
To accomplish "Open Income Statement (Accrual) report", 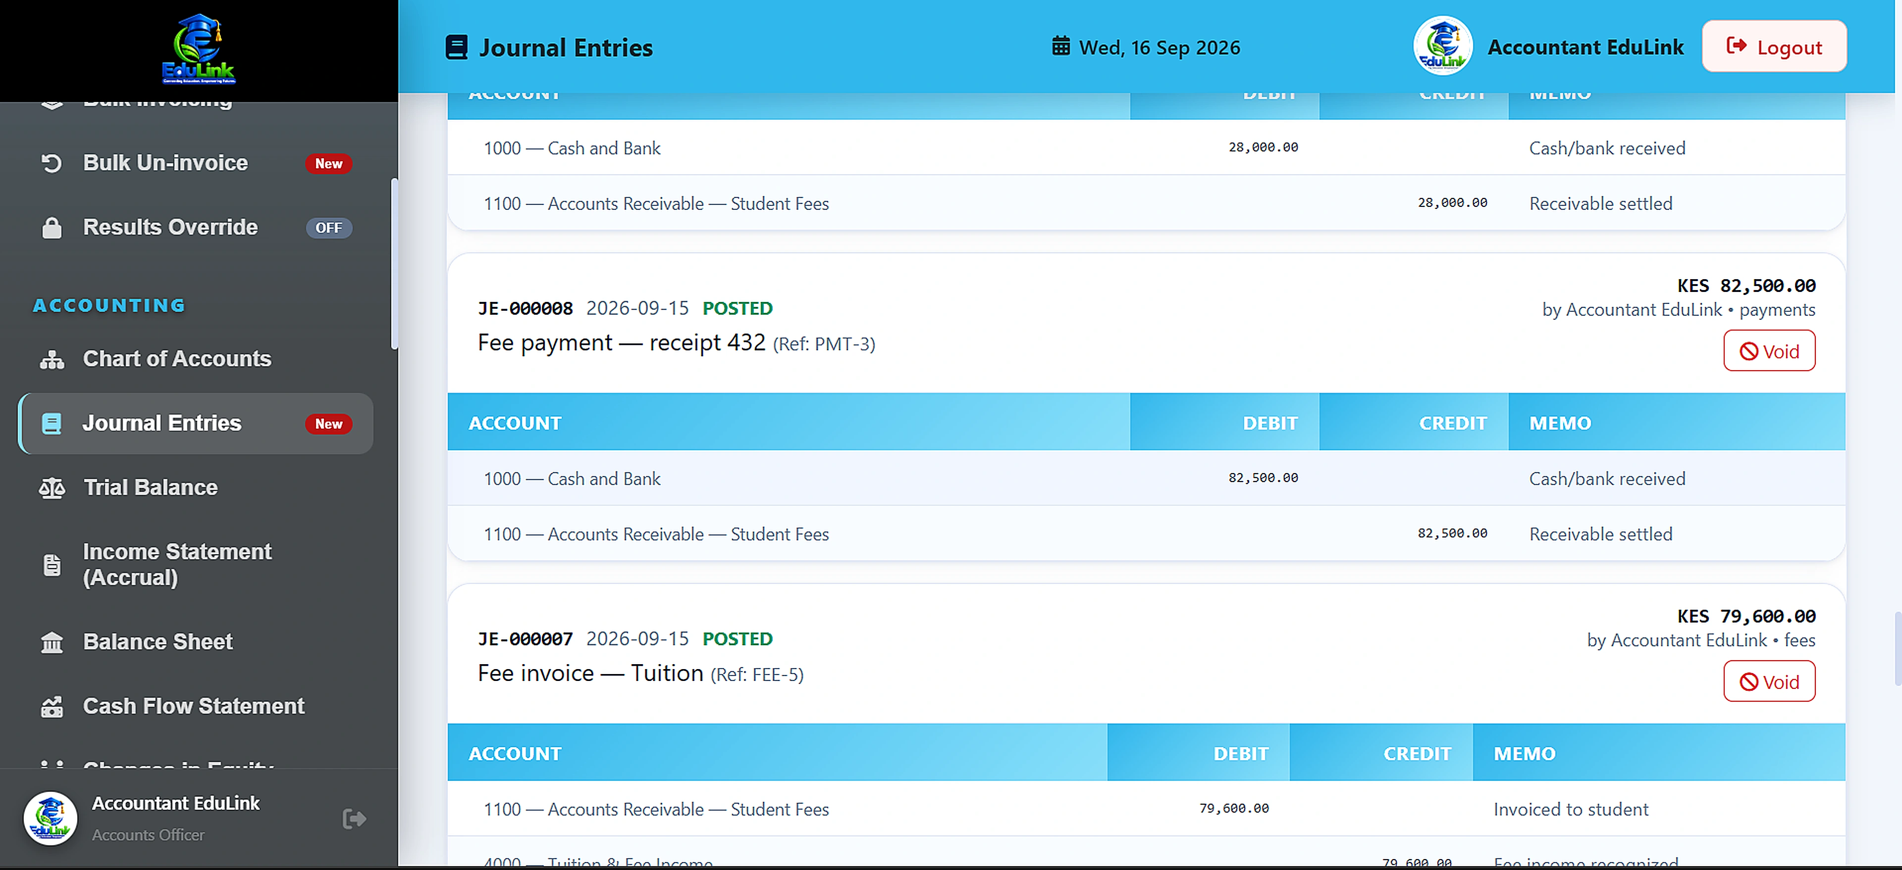I will point(196,565).
